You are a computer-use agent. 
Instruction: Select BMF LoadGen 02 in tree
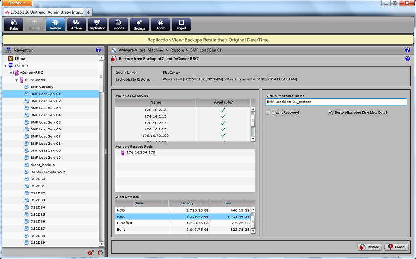46,101
